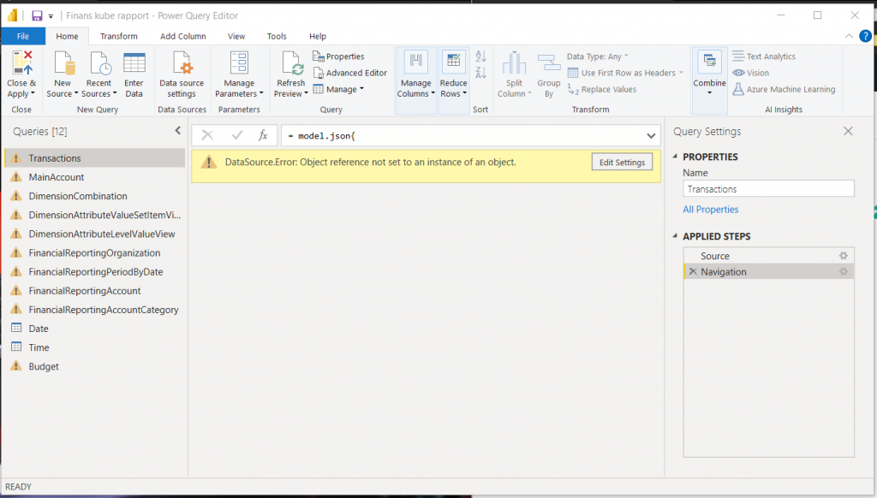
Task: Select the FinancialReportingOrganization query
Action: [x=94, y=252]
